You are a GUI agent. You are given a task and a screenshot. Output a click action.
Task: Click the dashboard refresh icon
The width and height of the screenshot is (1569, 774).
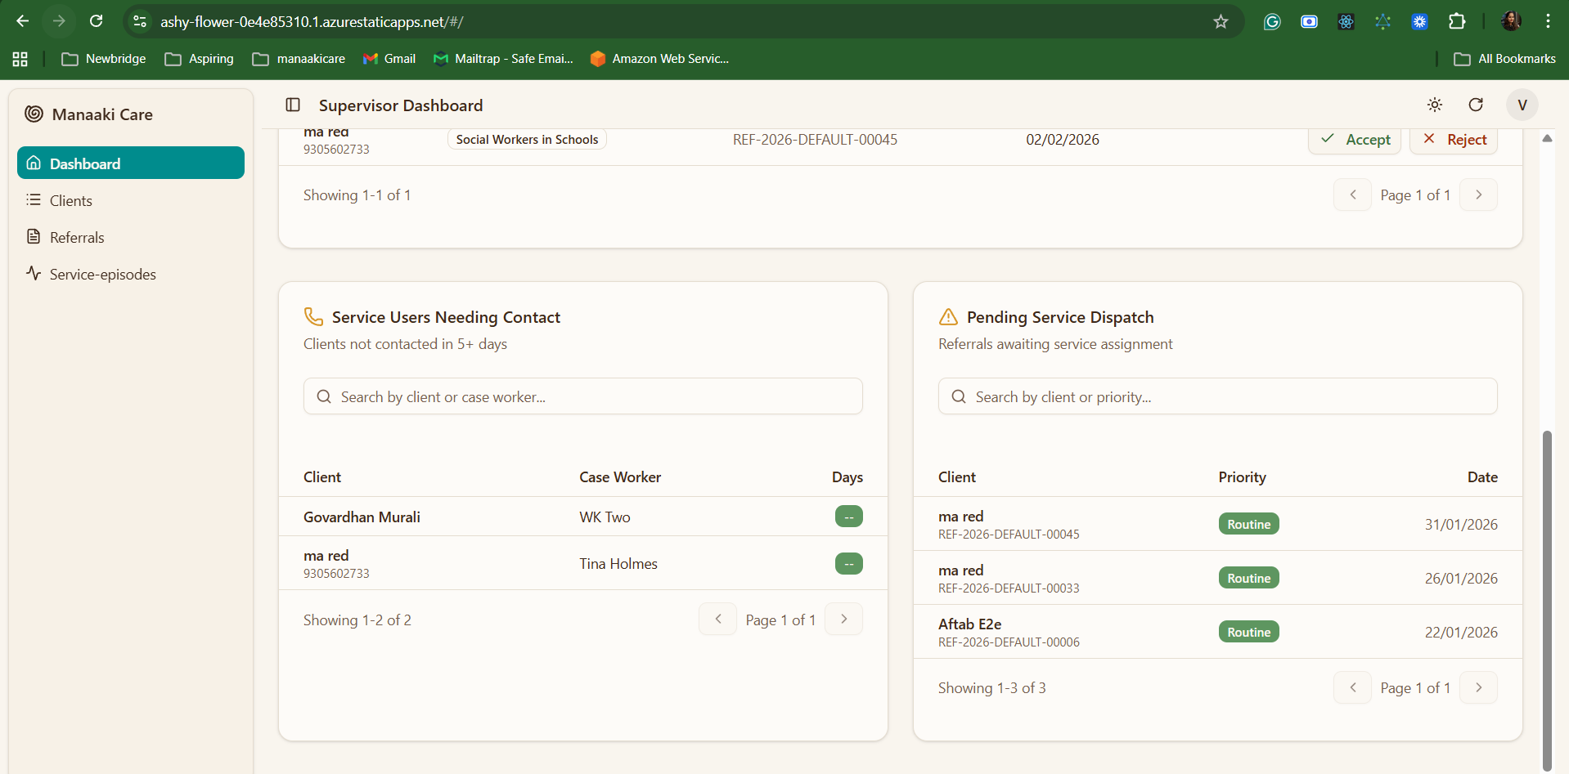click(x=1476, y=105)
